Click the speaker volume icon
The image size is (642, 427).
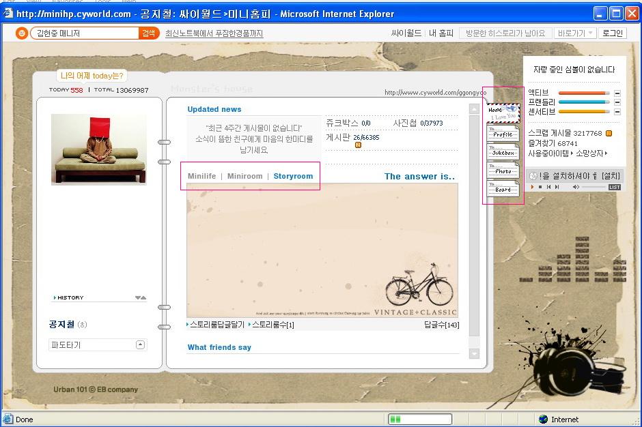click(x=576, y=187)
